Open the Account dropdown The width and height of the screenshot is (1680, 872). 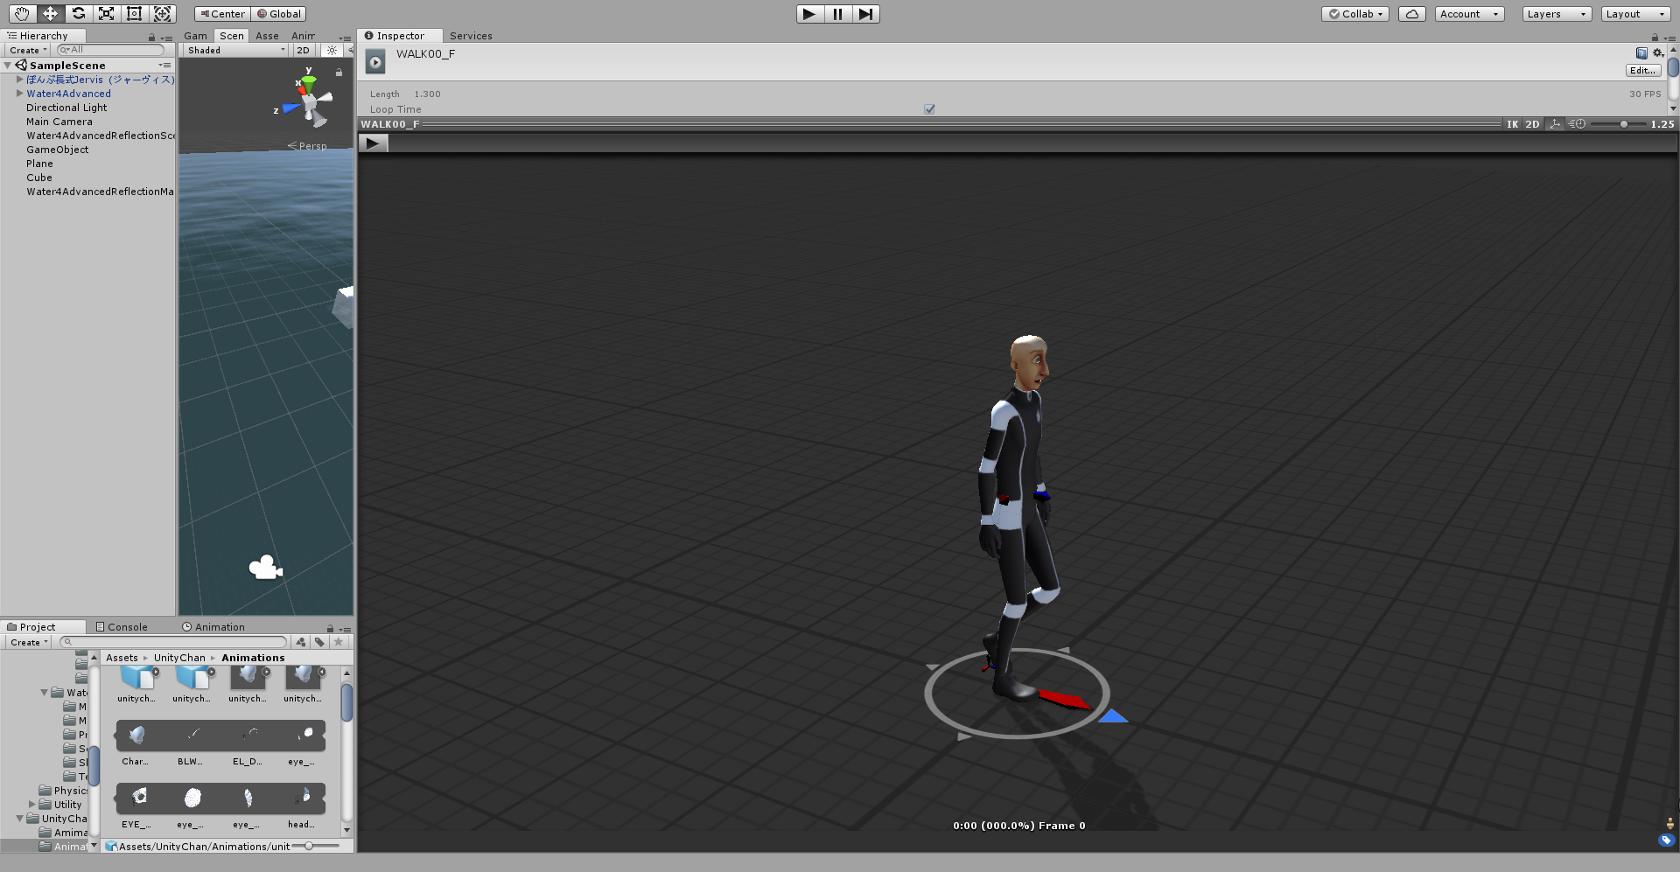1469,14
